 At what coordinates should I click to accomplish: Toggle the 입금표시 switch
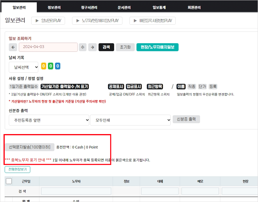(x=134, y=86)
